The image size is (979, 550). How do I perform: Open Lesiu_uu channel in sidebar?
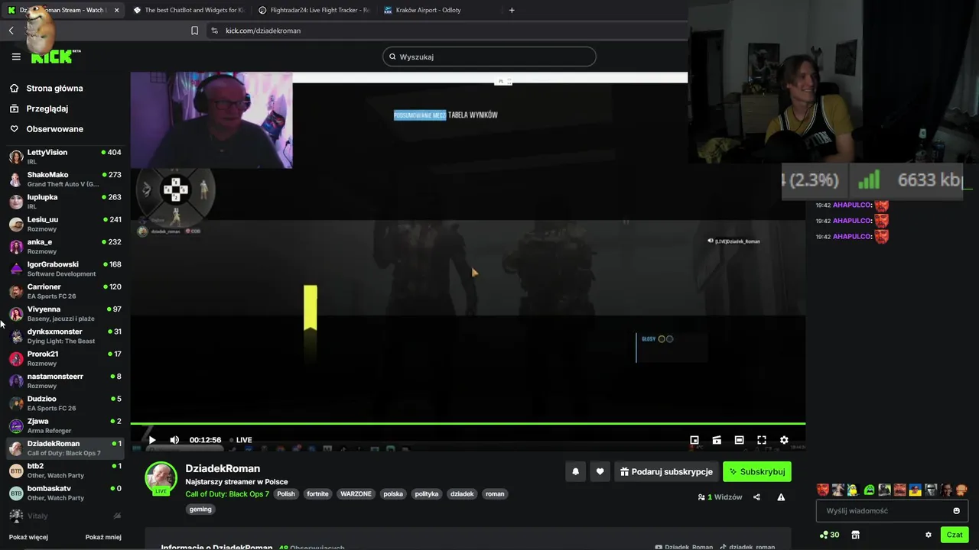pyautogui.click(x=65, y=224)
